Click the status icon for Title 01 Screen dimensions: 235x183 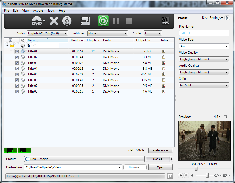pos(164,51)
